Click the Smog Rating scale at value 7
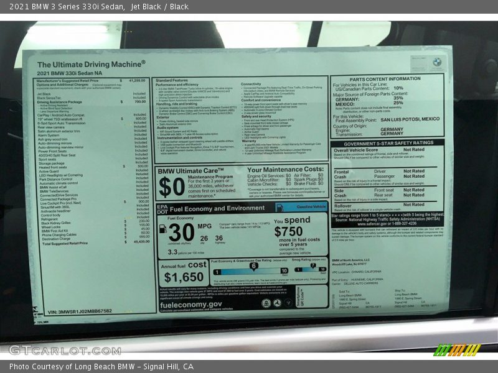 point(313,266)
